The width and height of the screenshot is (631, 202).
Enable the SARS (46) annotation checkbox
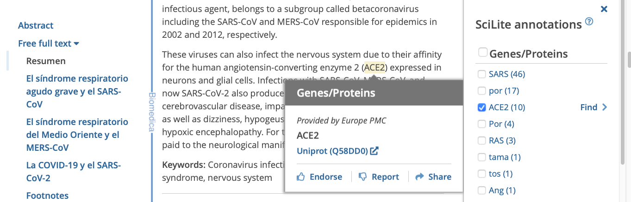point(482,74)
